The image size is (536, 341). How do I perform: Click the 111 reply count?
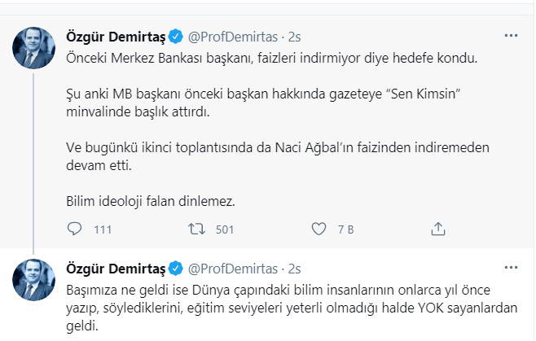102,230
